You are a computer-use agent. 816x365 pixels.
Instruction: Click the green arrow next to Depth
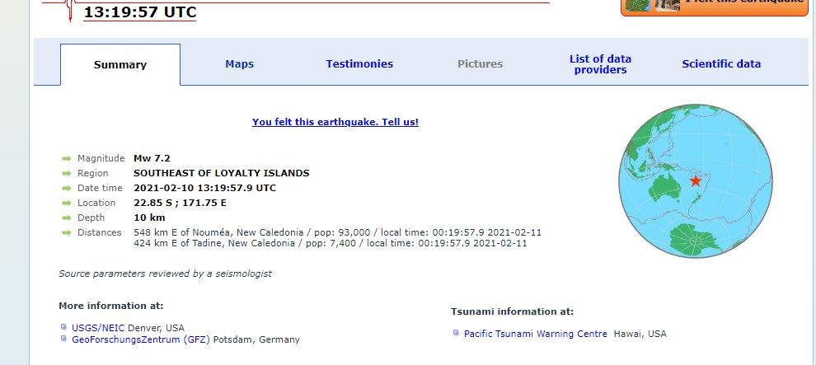66,218
